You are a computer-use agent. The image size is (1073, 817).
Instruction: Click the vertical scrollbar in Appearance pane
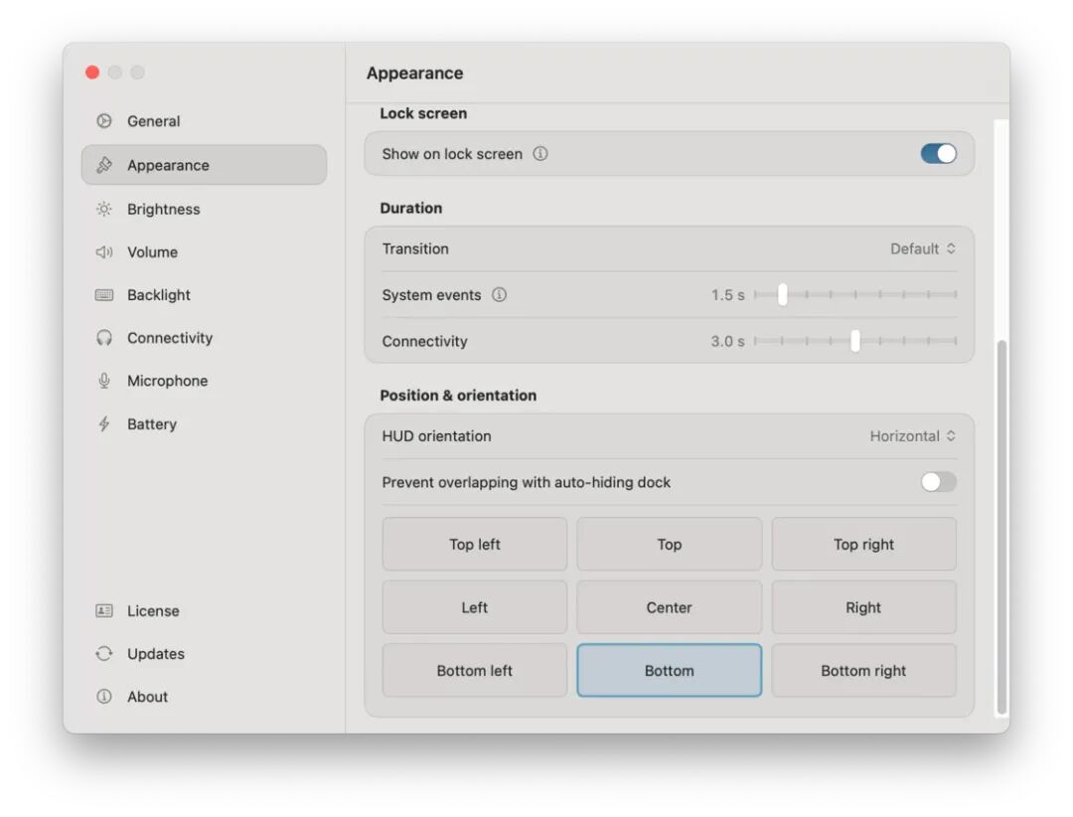(1001, 528)
